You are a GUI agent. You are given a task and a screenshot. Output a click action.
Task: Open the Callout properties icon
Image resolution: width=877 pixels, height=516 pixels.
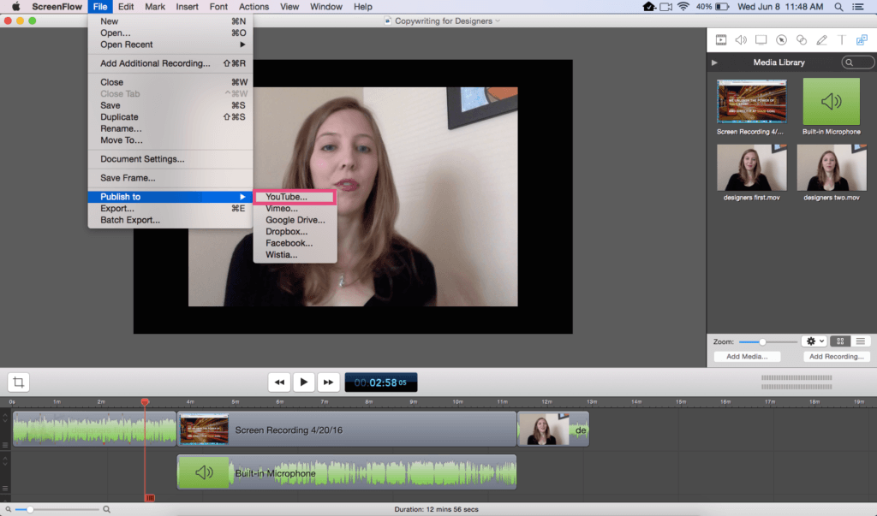click(x=781, y=39)
